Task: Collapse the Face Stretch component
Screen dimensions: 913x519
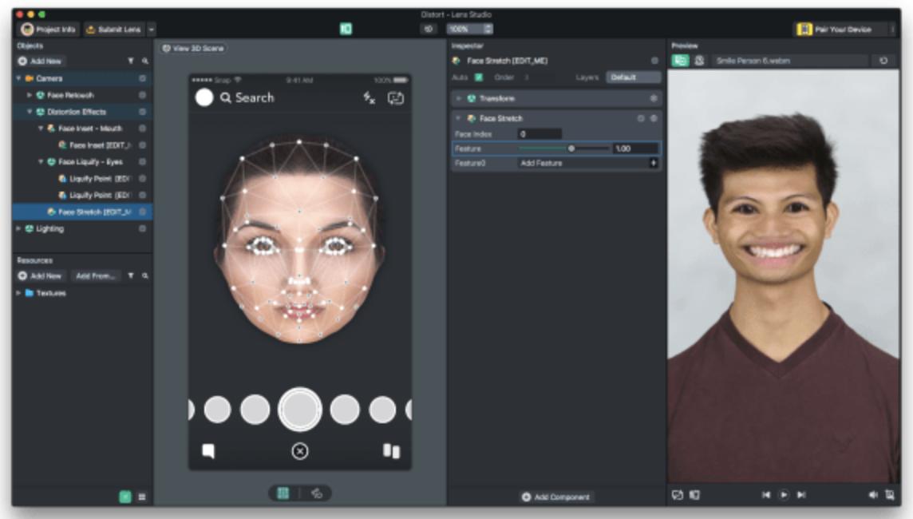Action: [459, 118]
